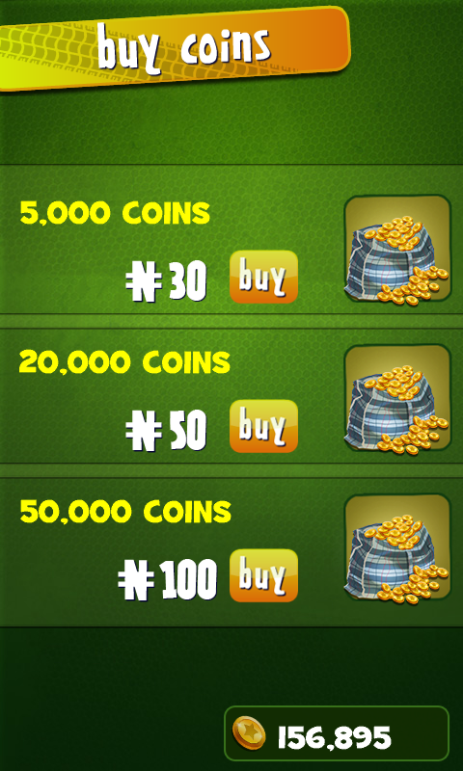Click the ₦50 price text
This screenshot has width=463, height=771.
[x=166, y=431]
